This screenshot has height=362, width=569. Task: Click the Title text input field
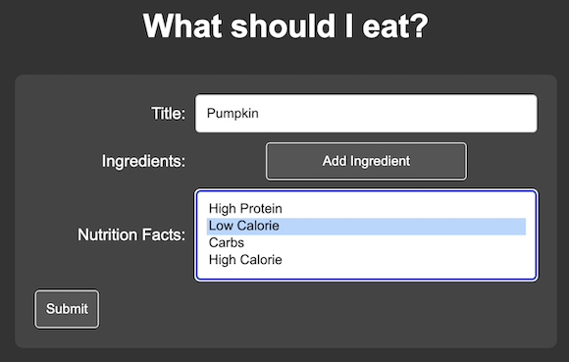click(x=366, y=114)
